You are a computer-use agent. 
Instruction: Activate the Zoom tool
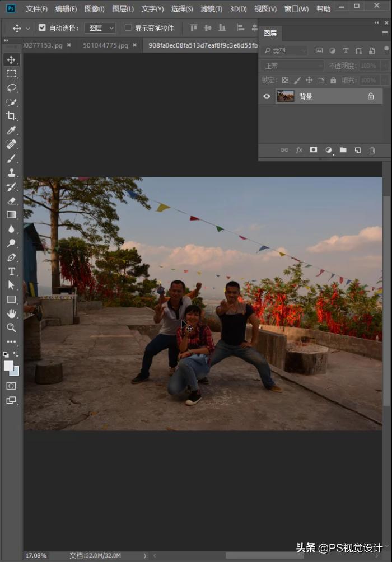point(11,327)
